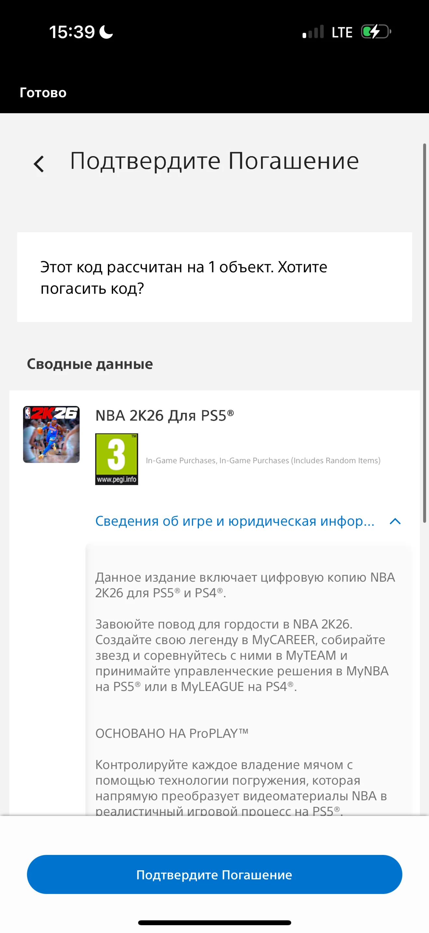Open the NBA 2K26 cover thumbnail
429x933 pixels.
[51, 434]
